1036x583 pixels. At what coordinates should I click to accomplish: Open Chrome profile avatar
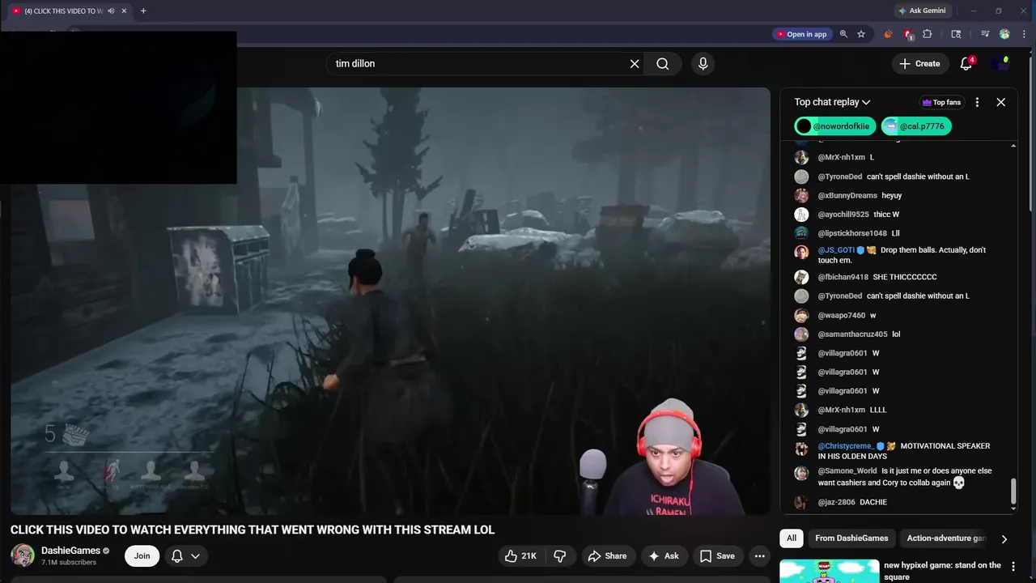[1004, 34]
